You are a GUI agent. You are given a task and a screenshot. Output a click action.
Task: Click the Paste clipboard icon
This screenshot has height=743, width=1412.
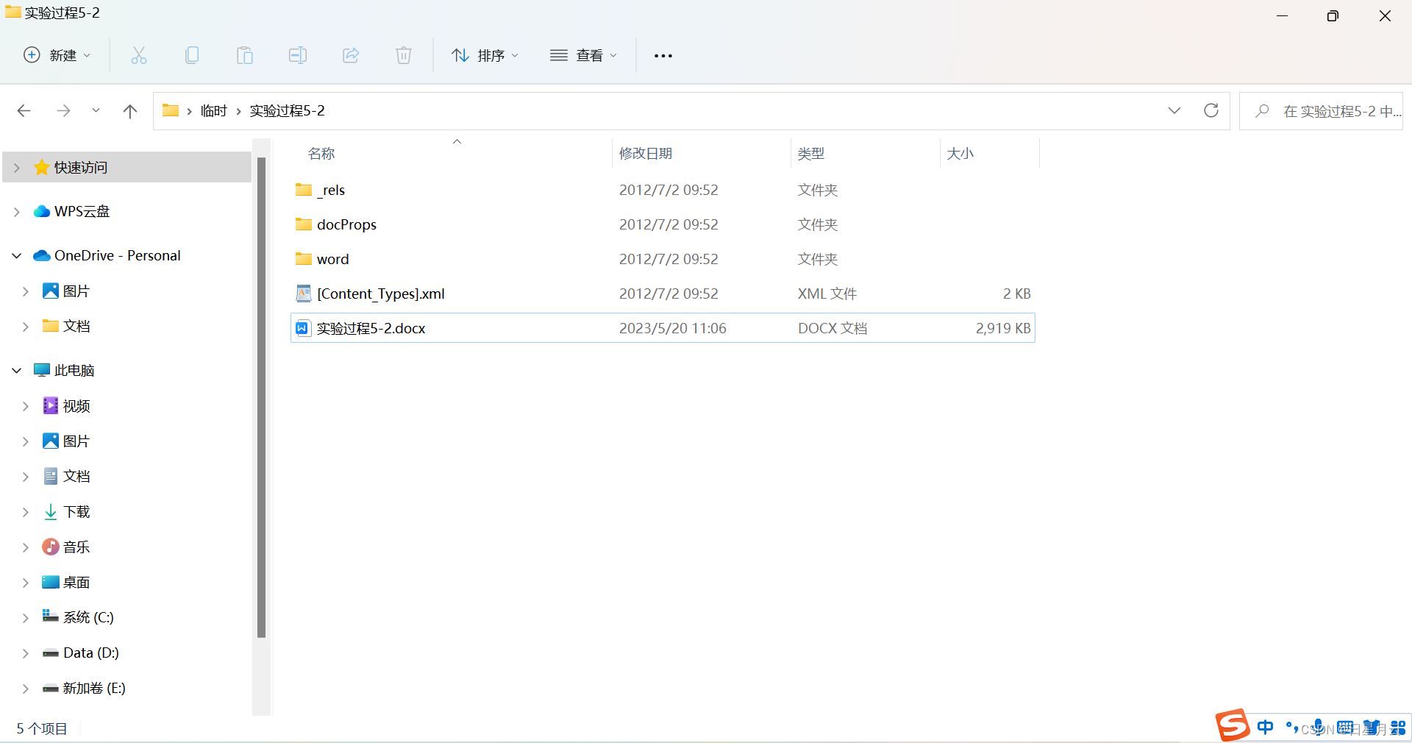pyautogui.click(x=245, y=55)
